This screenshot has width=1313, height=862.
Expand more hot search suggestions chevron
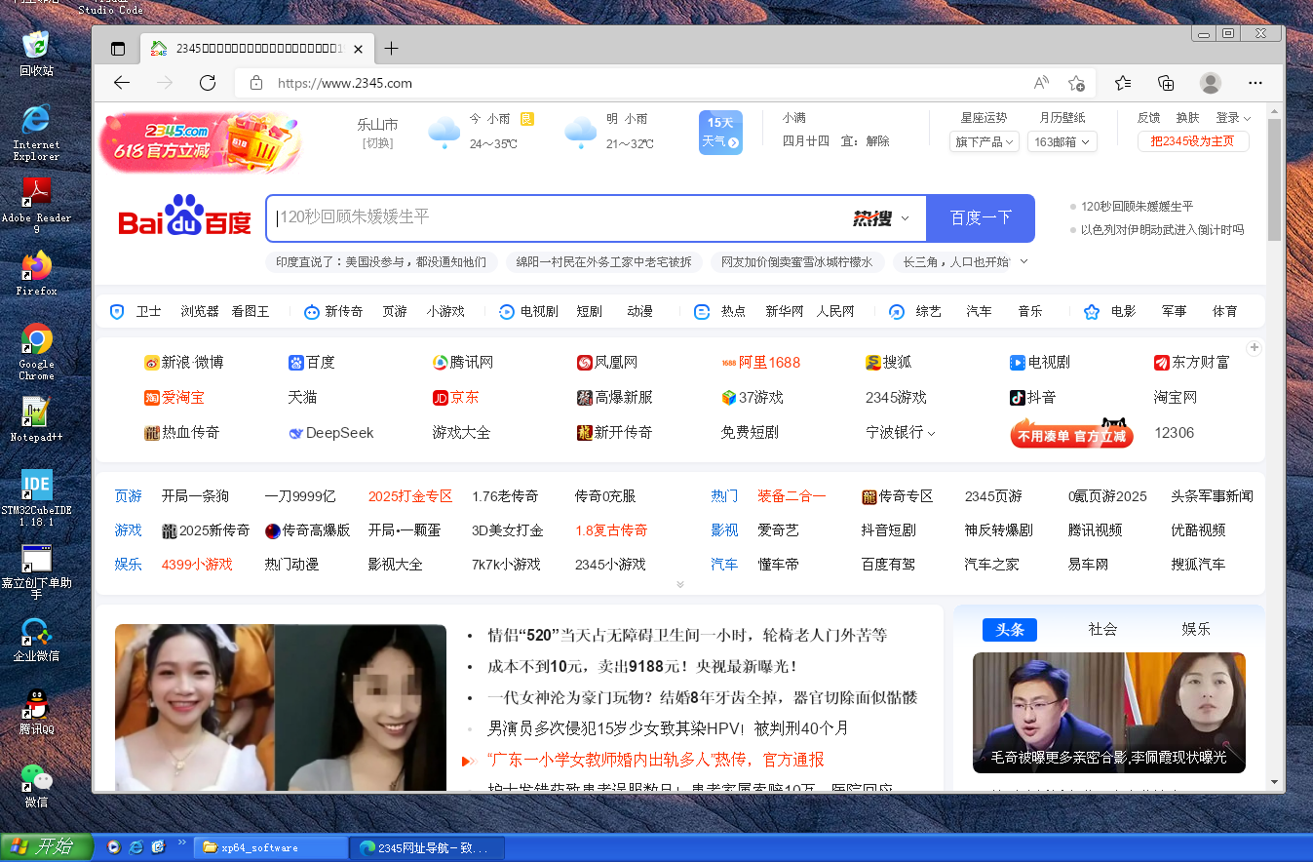coord(1023,262)
